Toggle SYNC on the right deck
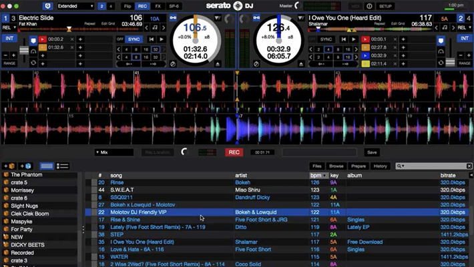Image resolution: width=474 pixels, height=267 pixels. 326,39
